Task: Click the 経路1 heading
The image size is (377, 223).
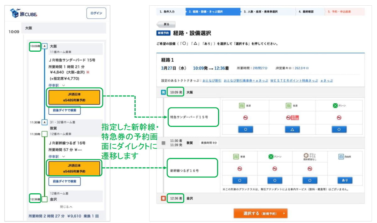Action: point(167,60)
